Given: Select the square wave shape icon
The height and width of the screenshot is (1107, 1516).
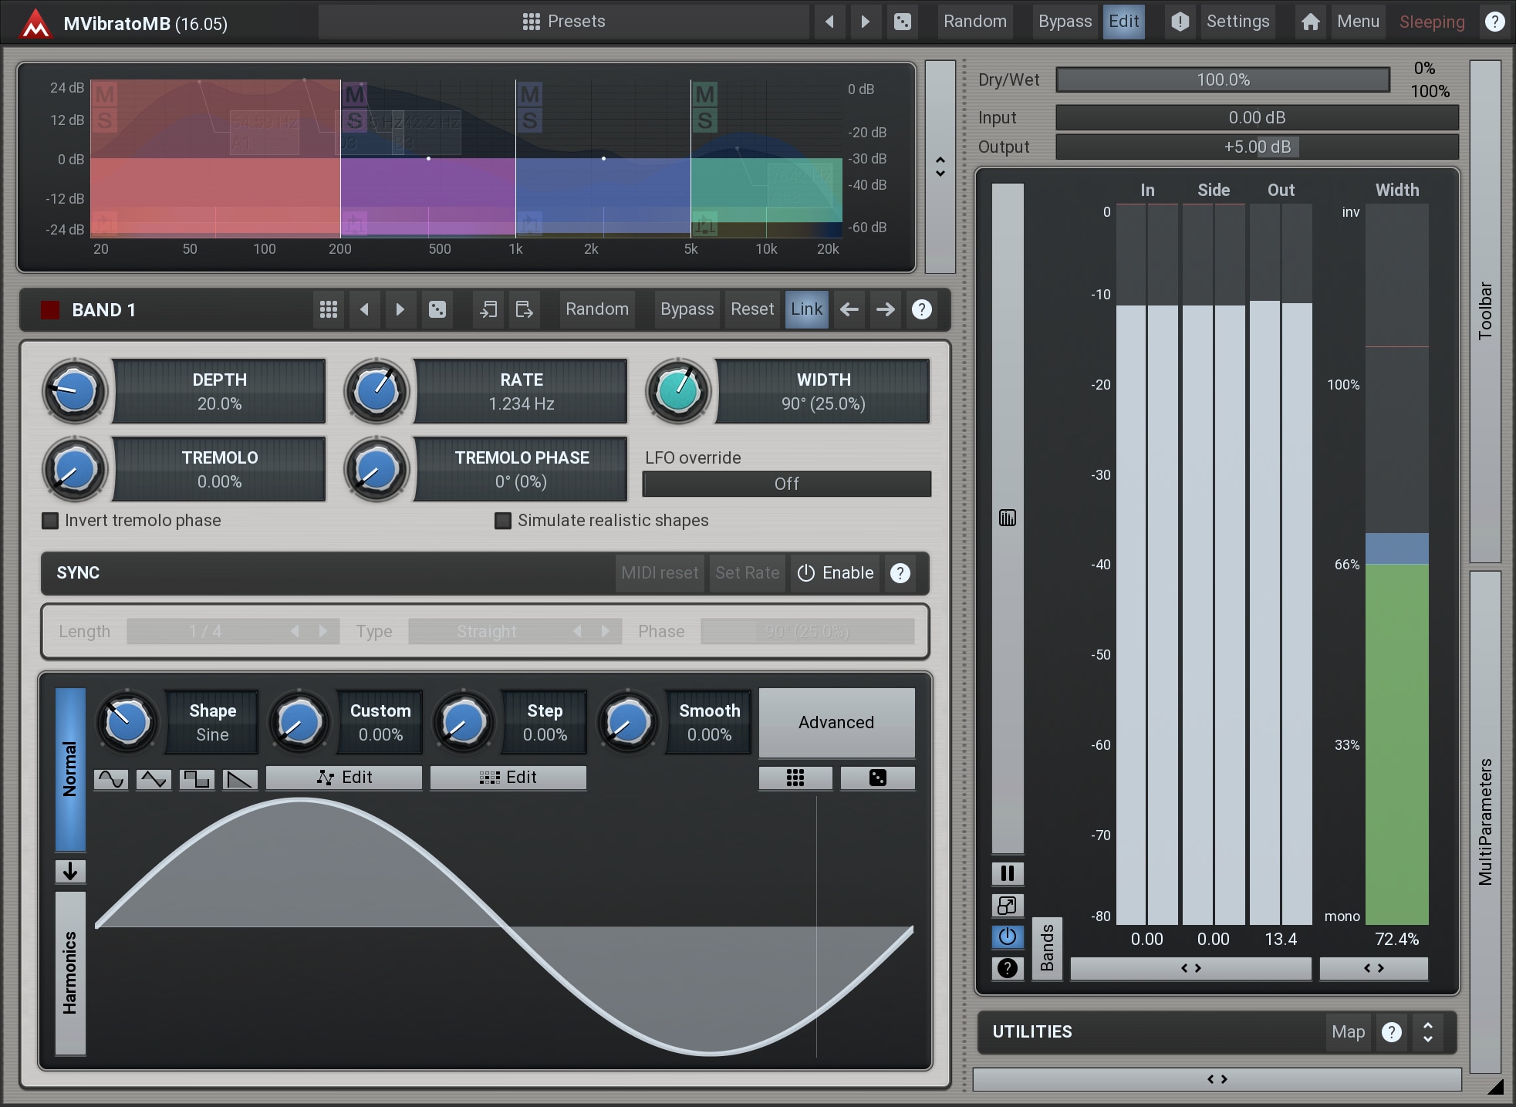Looking at the screenshot, I should [197, 779].
